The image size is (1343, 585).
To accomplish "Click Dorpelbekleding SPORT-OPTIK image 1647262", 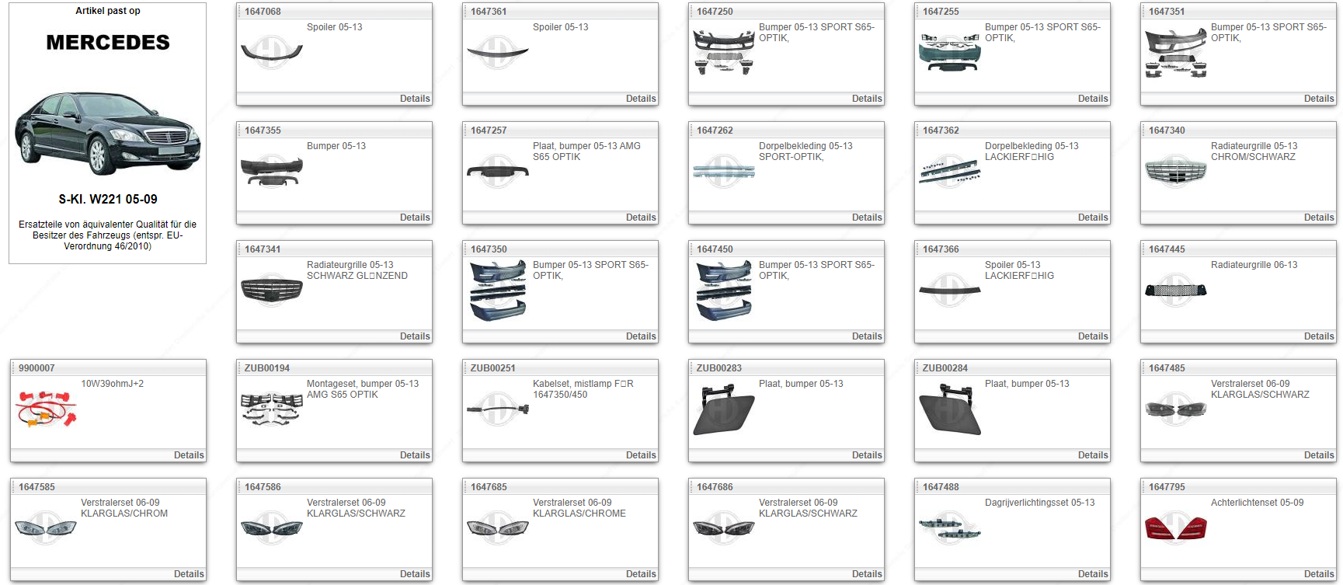I will pos(723,171).
